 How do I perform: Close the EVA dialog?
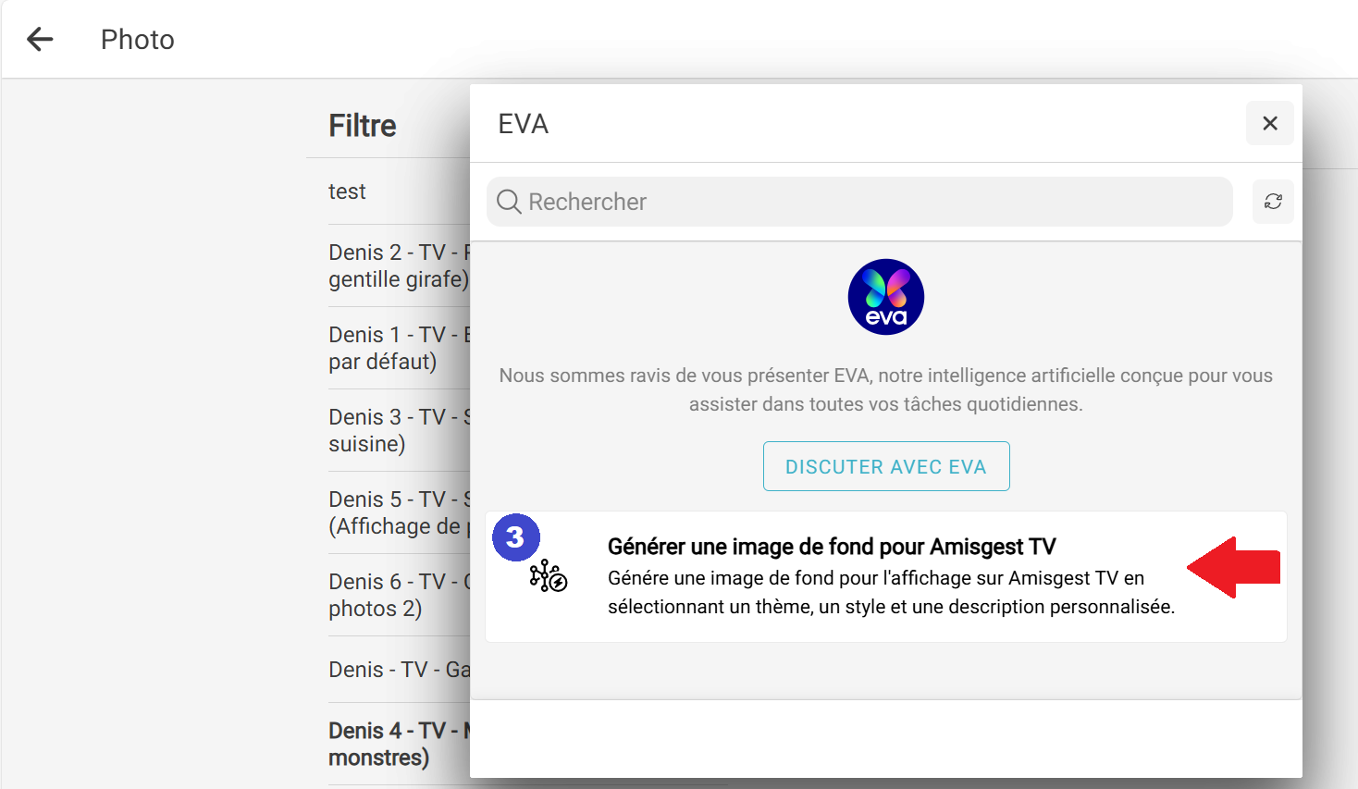pos(1269,123)
